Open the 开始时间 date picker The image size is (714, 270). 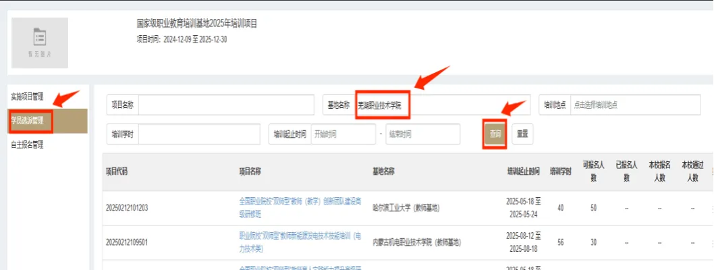click(342, 134)
